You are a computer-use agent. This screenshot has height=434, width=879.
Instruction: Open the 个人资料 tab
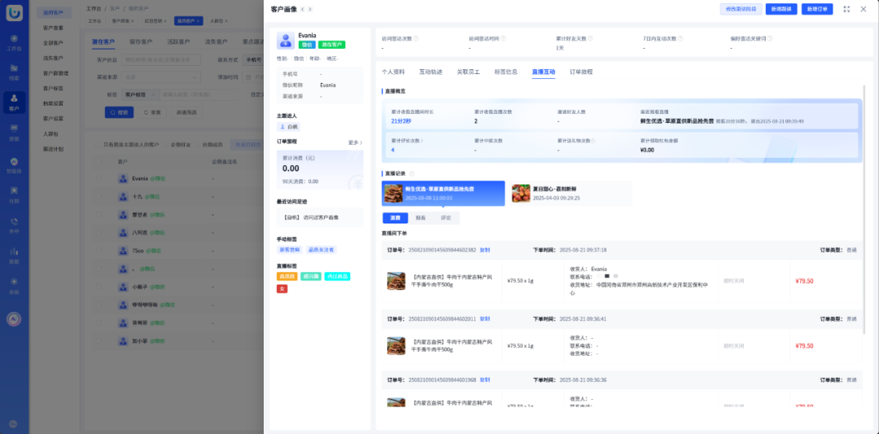[x=393, y=72]
